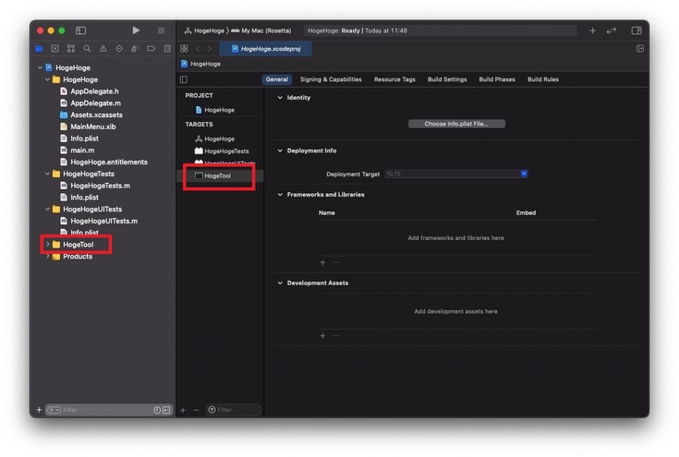Go back in editor history
This screenshot has width=679, height=457.
(x=198, y=48)
